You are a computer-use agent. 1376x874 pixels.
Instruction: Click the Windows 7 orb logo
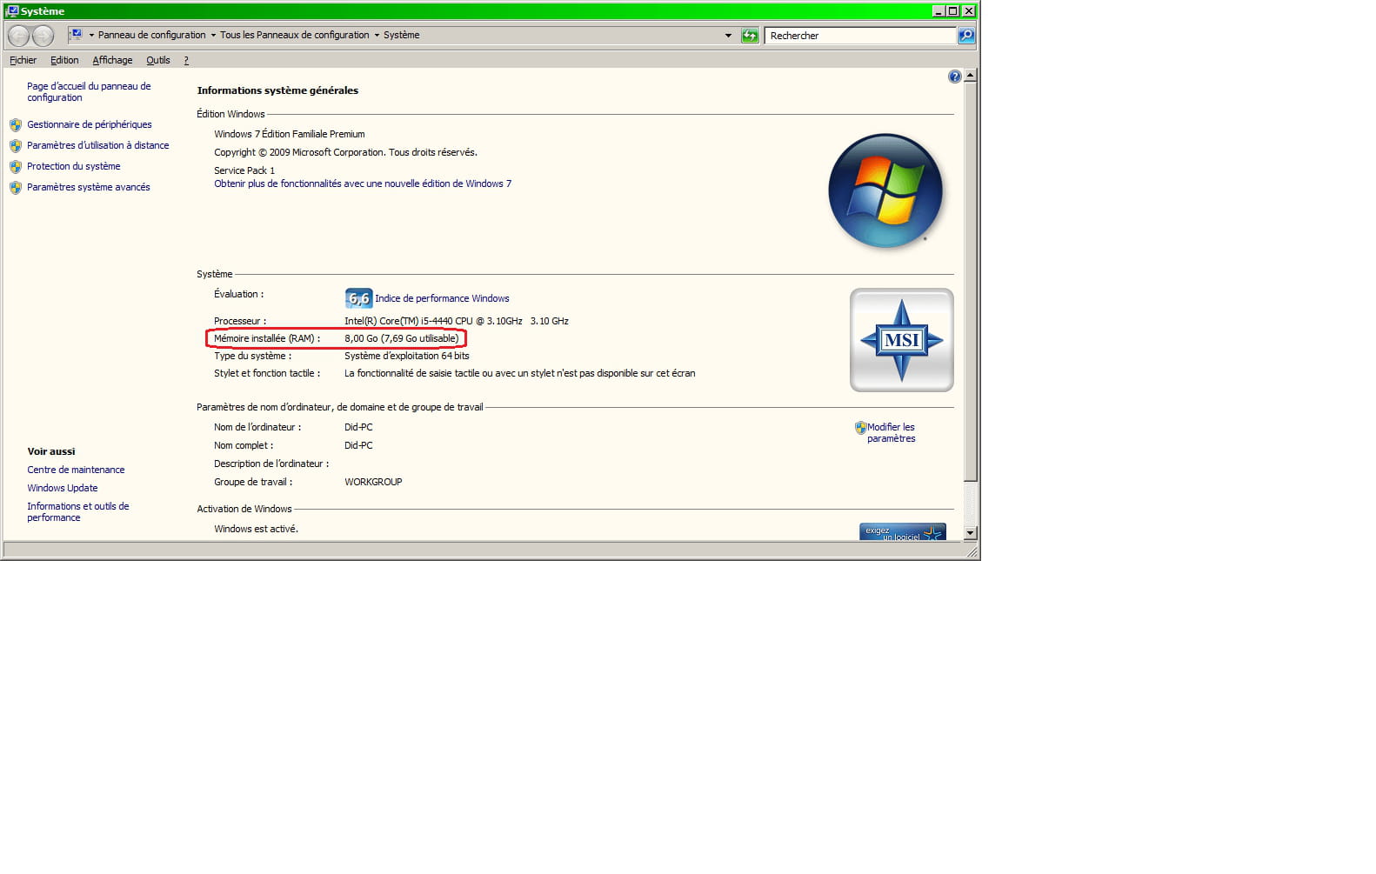885,190
